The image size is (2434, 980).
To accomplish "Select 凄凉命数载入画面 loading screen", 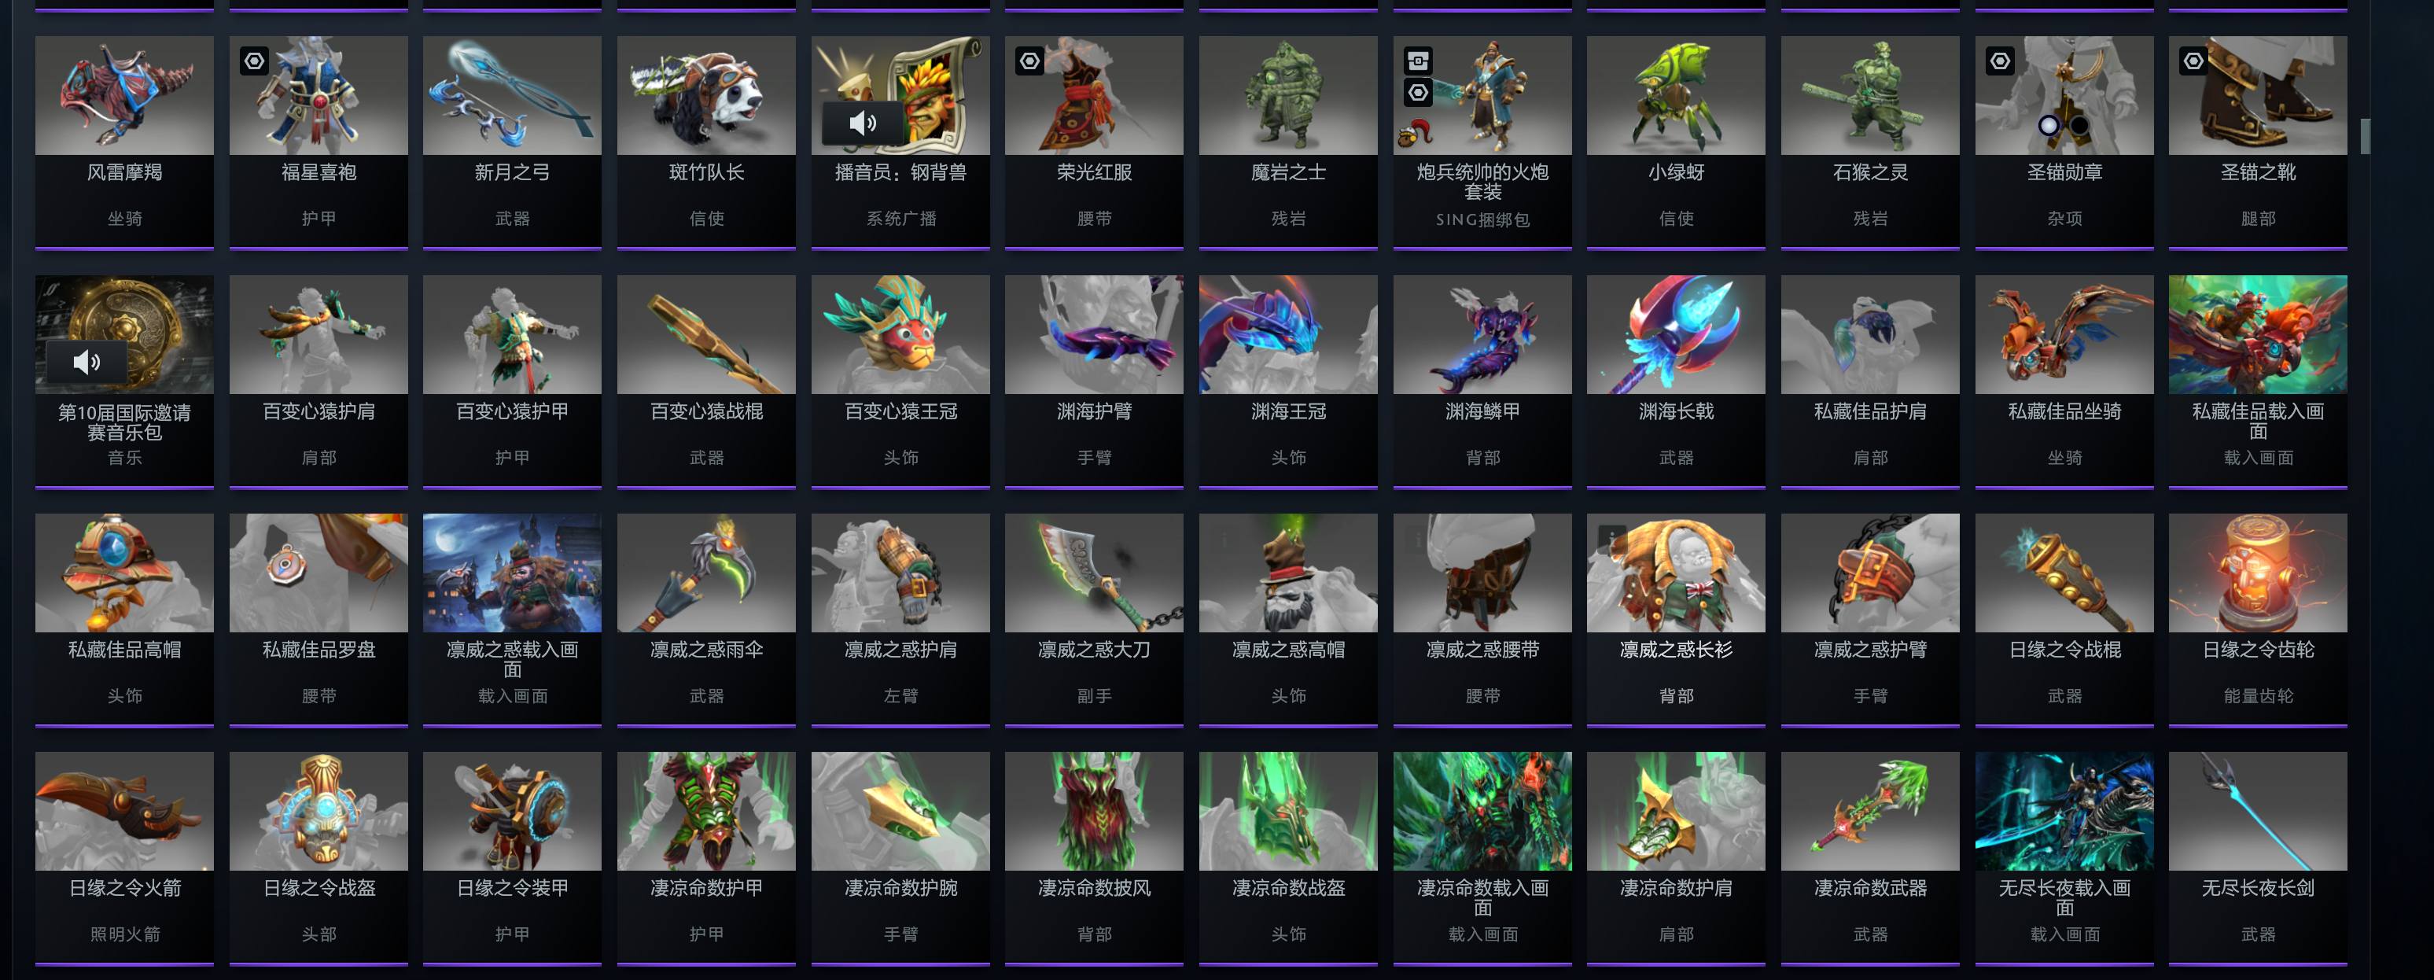I will click(x=1482, y=857).
